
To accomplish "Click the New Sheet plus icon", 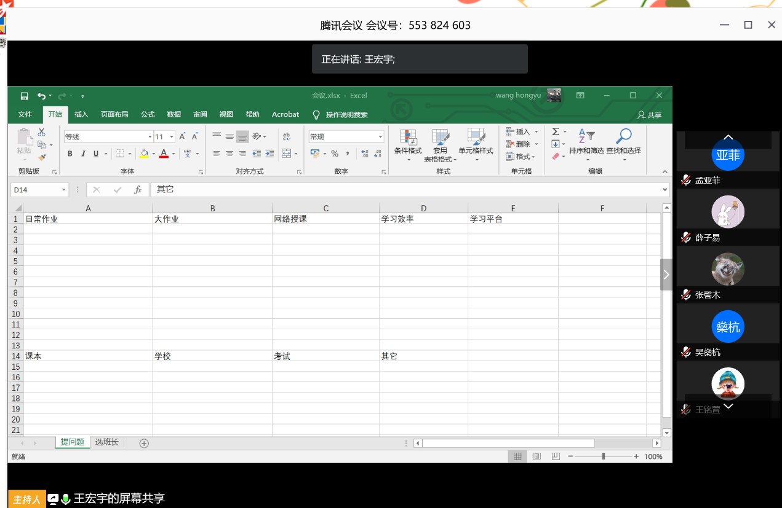I will click(x=144, y=443).
